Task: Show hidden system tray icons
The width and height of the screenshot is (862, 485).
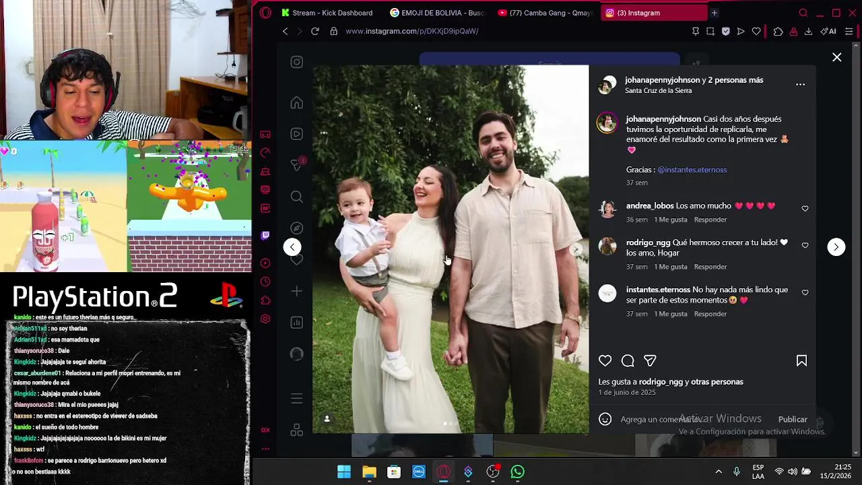Action: (x=718, y=472)
